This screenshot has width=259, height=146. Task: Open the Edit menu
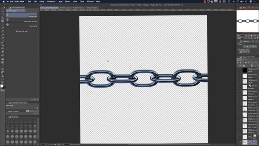[x=35, y=2]
